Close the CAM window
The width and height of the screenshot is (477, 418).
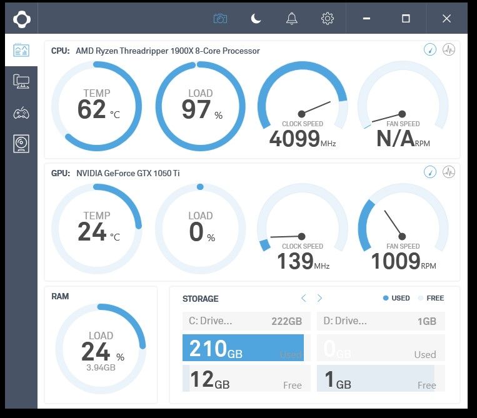[x=446, y=19]
